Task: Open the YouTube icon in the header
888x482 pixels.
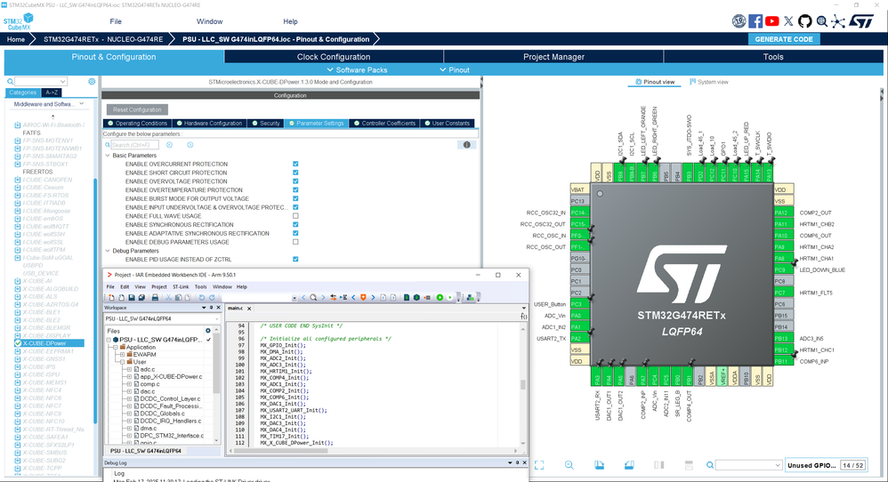Action: coord(772,20)
